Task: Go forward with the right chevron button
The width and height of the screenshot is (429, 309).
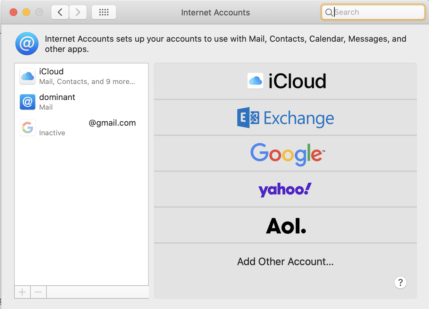Action: click(78, 13)
